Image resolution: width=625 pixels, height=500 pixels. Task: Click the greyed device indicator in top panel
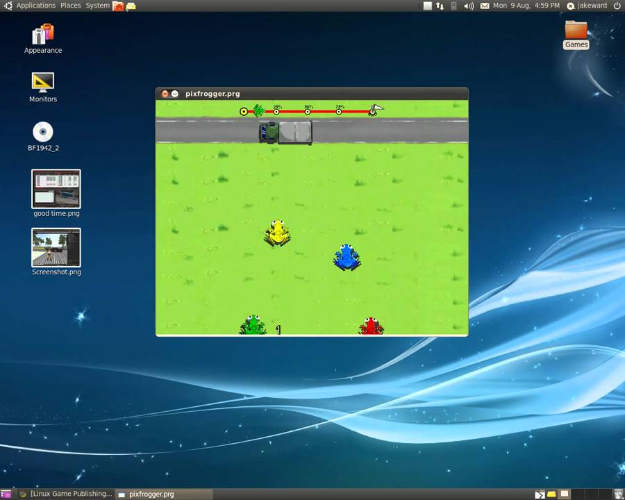[453, 6]
